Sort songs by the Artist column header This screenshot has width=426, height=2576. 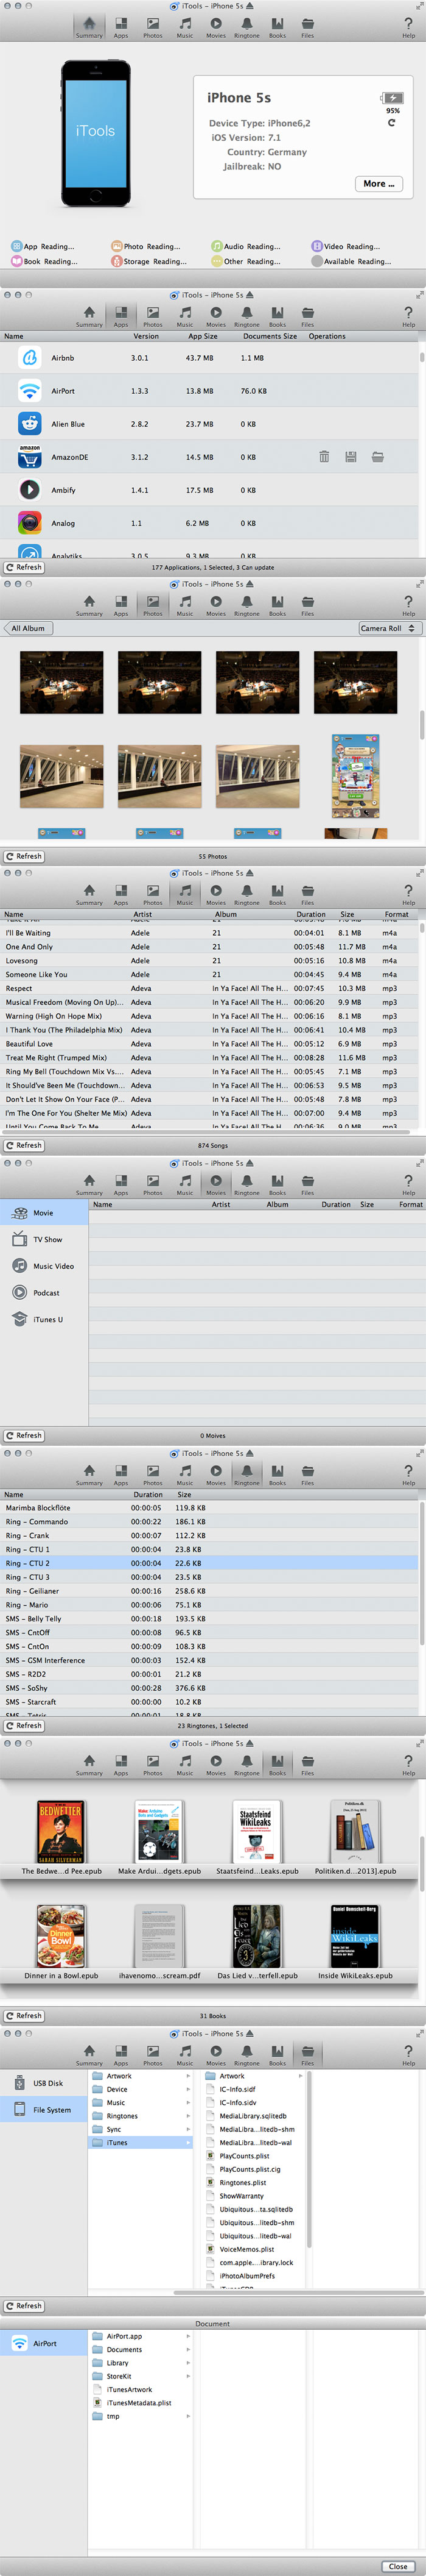tap(142, 914)
